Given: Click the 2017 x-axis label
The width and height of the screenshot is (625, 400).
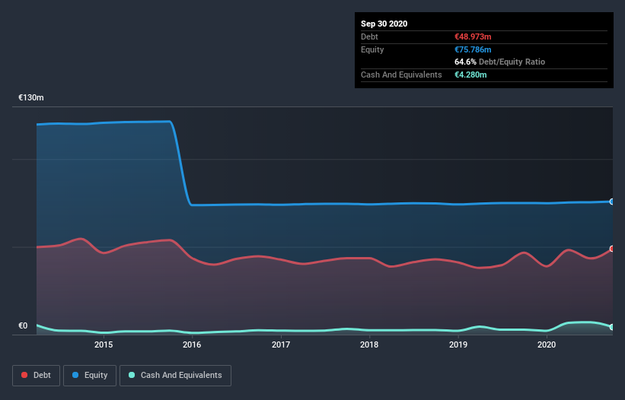Looking at the screenshot, I should (x=281, y=344).
